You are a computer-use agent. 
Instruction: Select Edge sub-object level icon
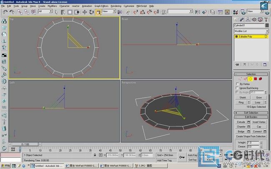[x=245, y=79]
